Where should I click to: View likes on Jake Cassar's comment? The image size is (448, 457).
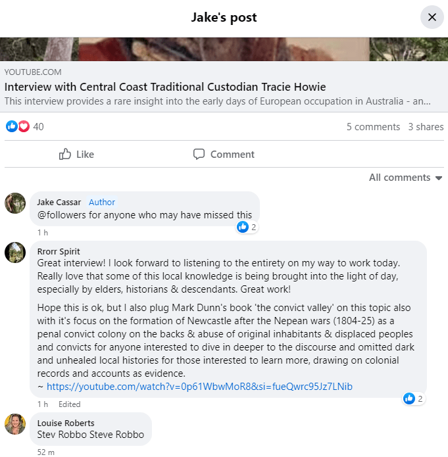click(x=247, y=227)
